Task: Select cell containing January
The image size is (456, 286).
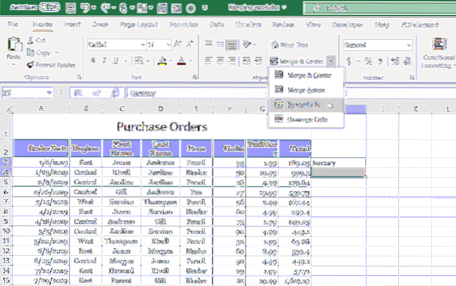Action: point(338,163)
